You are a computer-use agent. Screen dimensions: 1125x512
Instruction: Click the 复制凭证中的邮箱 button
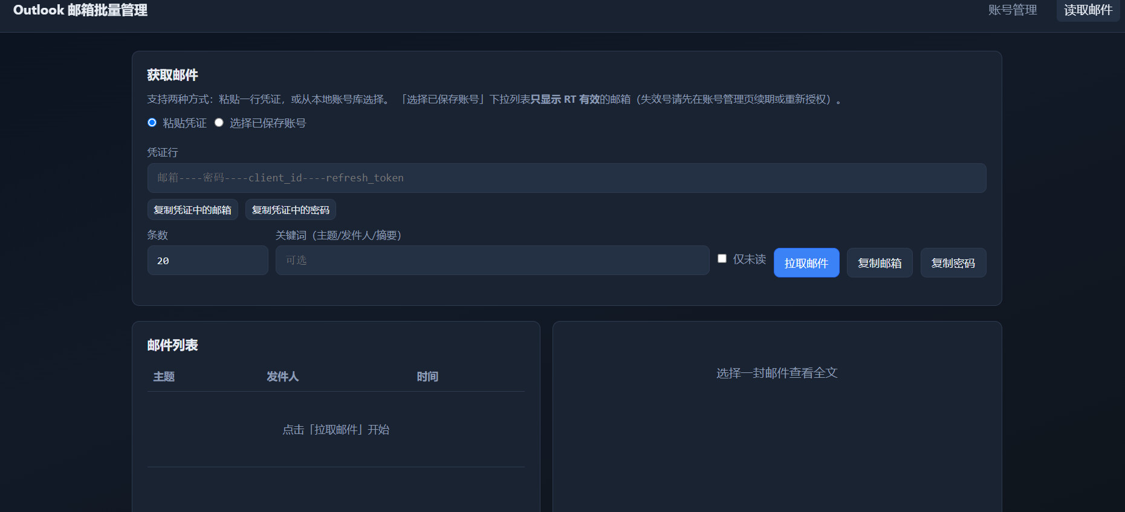click(x=192, y=210)
